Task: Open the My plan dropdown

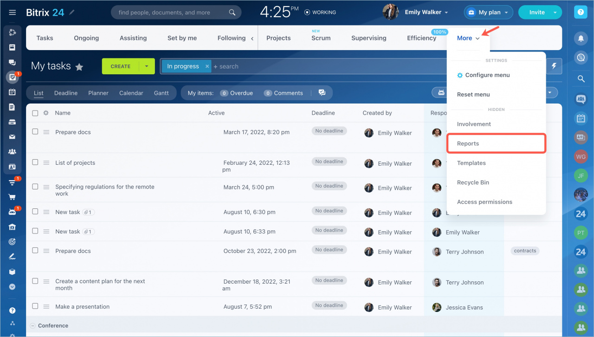Action: (x=489, y=13)
